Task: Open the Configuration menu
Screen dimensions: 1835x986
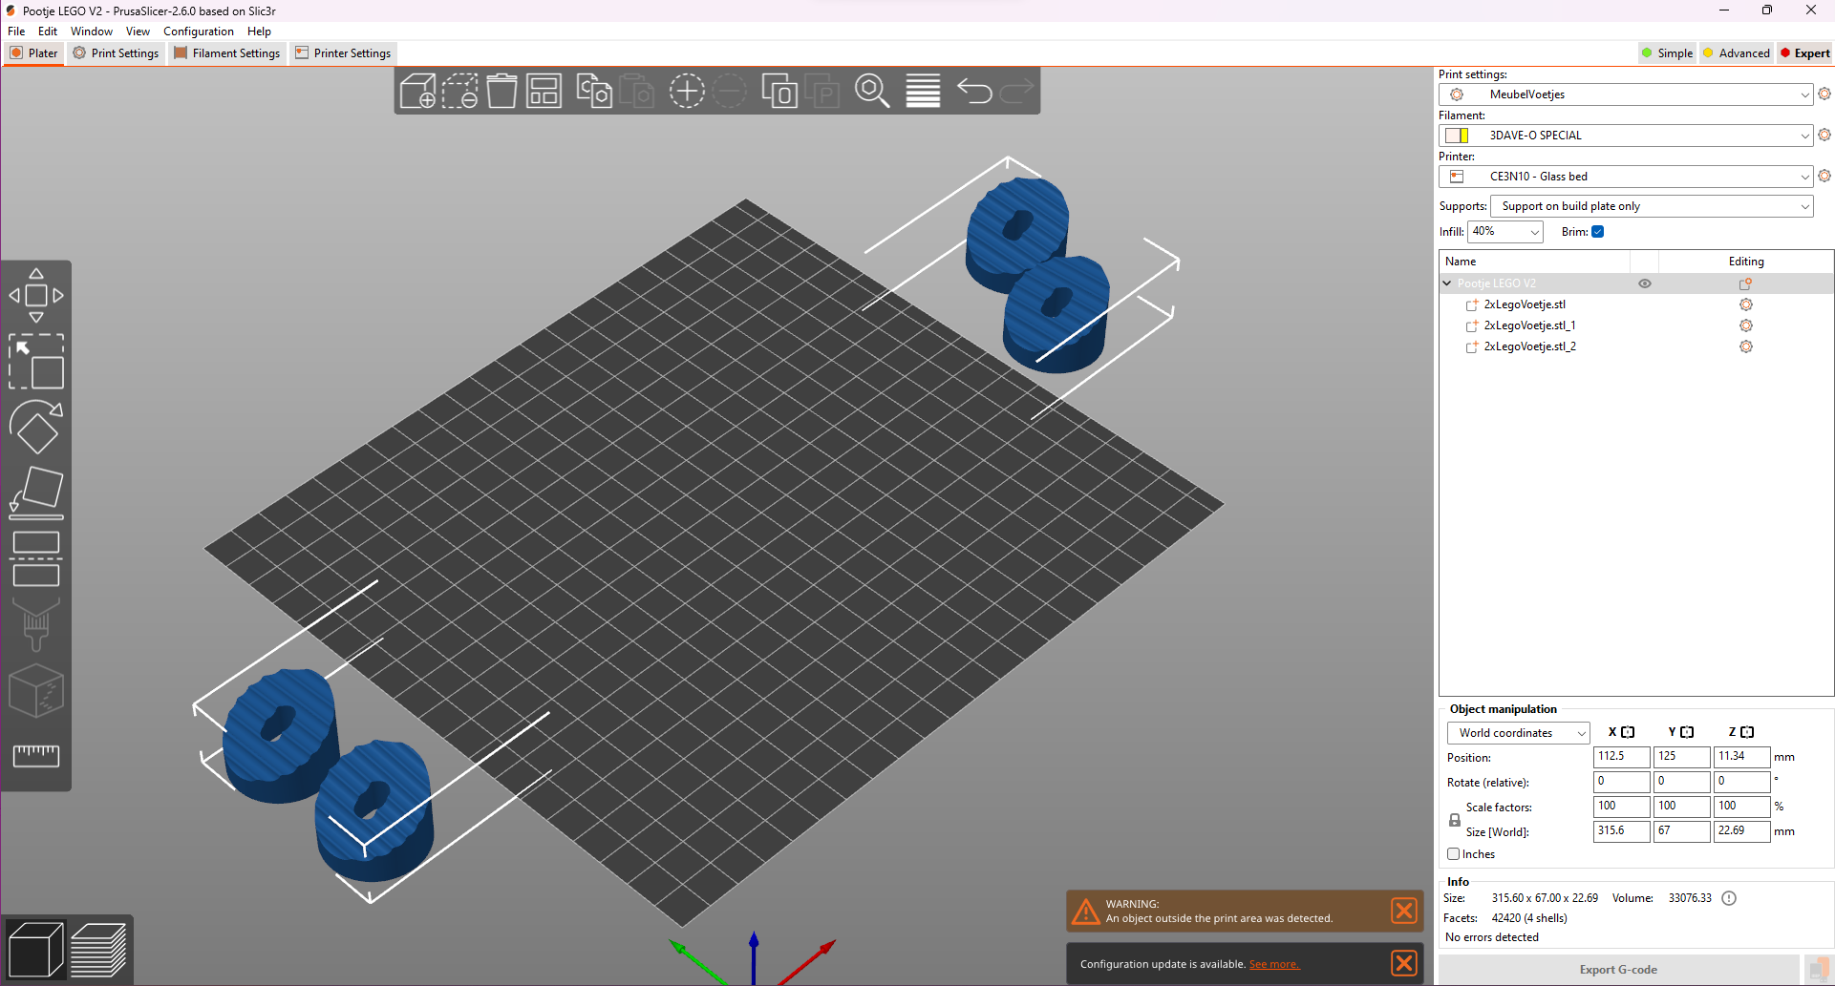Action: pyautogui.click(x=198, y=31)
